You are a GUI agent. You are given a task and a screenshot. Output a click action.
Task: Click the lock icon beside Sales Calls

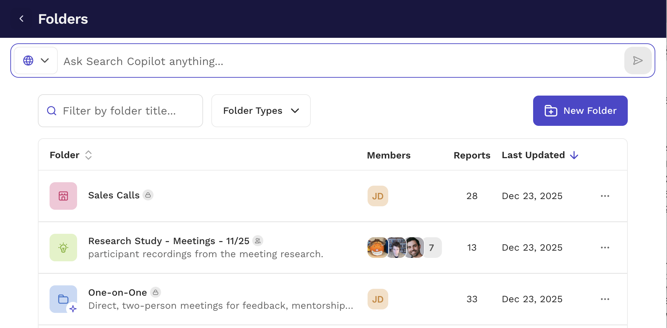point(148,195)
